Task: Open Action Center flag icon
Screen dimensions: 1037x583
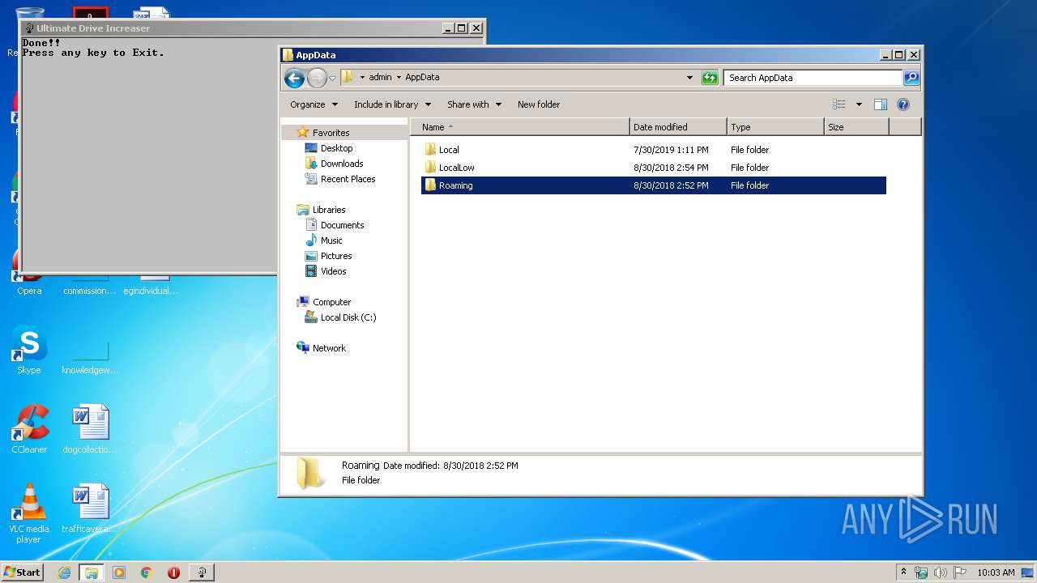Action: (x=959, y=572)
